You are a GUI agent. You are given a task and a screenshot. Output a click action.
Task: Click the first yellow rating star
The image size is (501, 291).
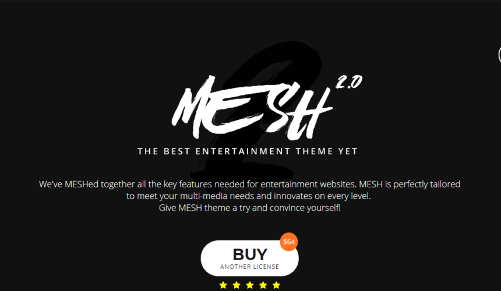223,285
